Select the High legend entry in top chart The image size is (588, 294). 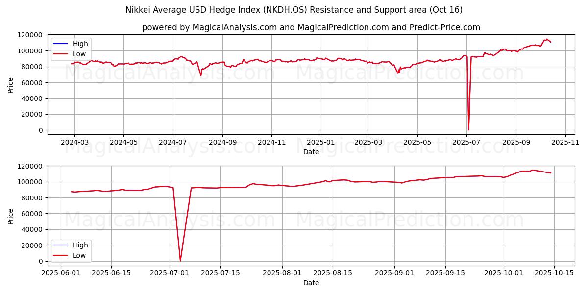pos(79,44)
